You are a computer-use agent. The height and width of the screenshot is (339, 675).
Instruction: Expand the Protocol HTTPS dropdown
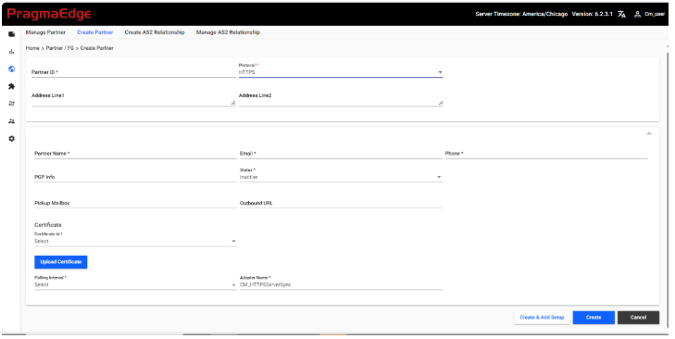(x=341, y=72)
